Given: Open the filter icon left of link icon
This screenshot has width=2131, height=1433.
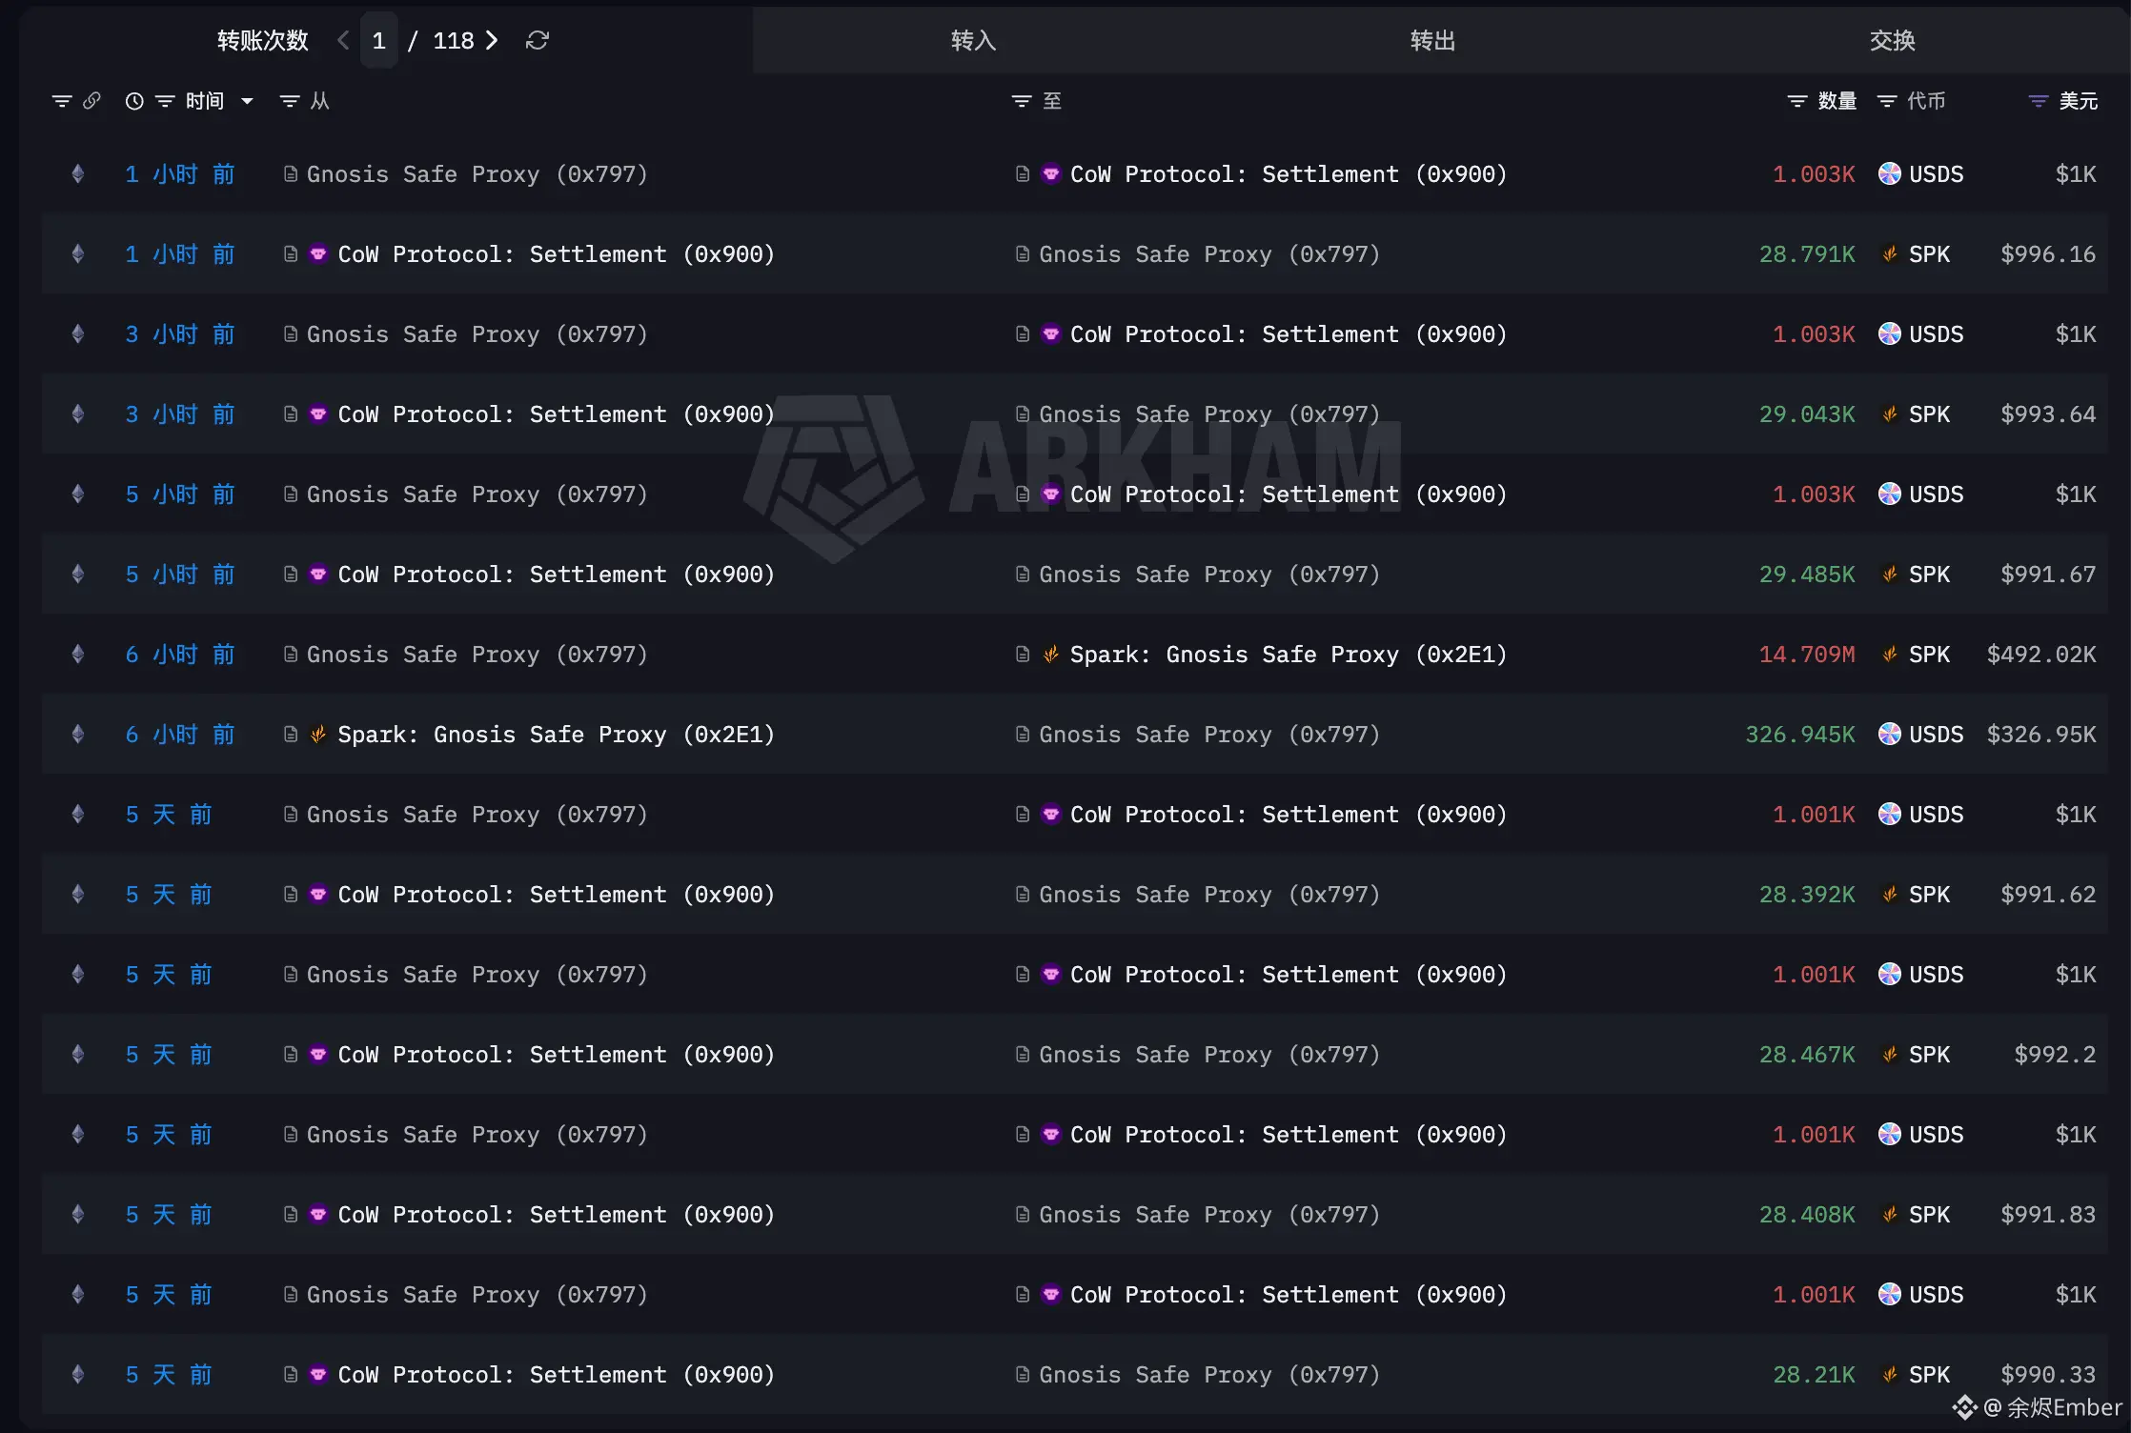Looking at the screenshot, I should [x=62, y=101].
